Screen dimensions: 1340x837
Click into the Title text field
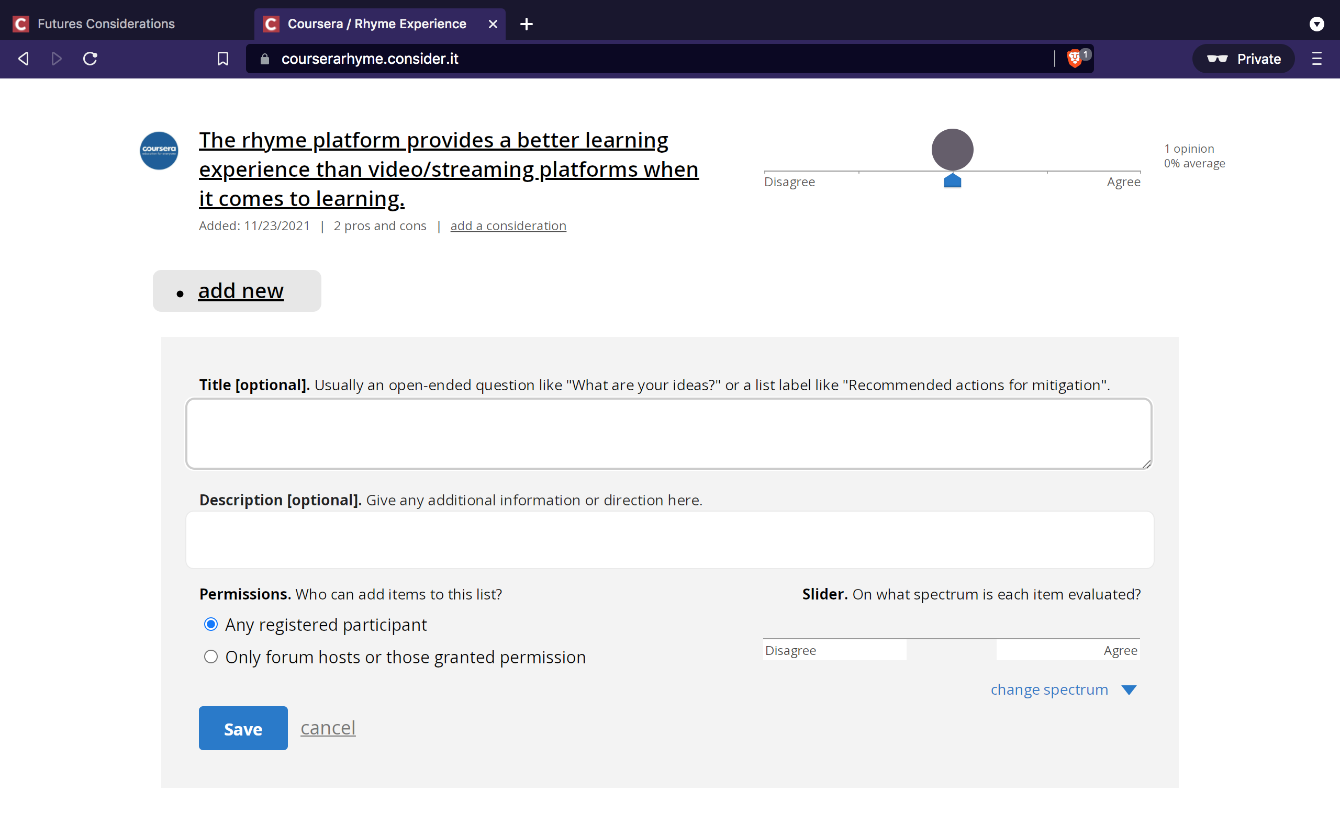(668, 434)
